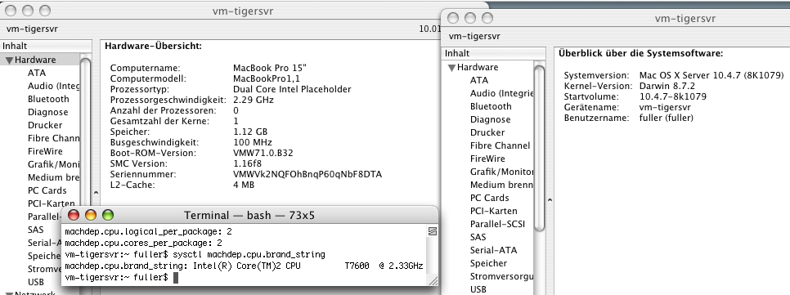Minimize the Terminal window

[91, 216]
